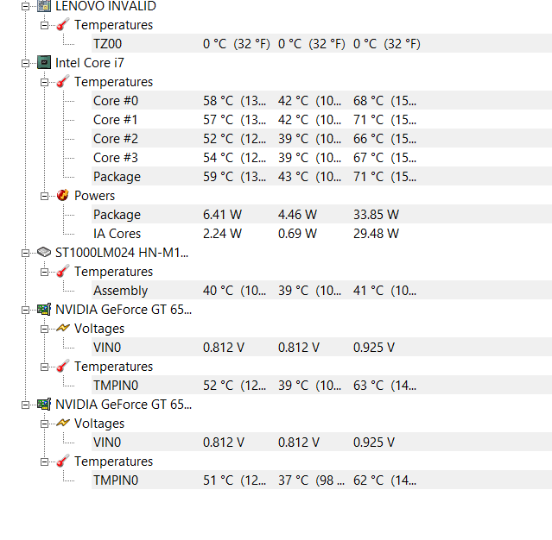Collapse the second NVIDIA GeForce Voltages group
The height and width of the screenshot is (540, 552).
(x=44, y=424)
